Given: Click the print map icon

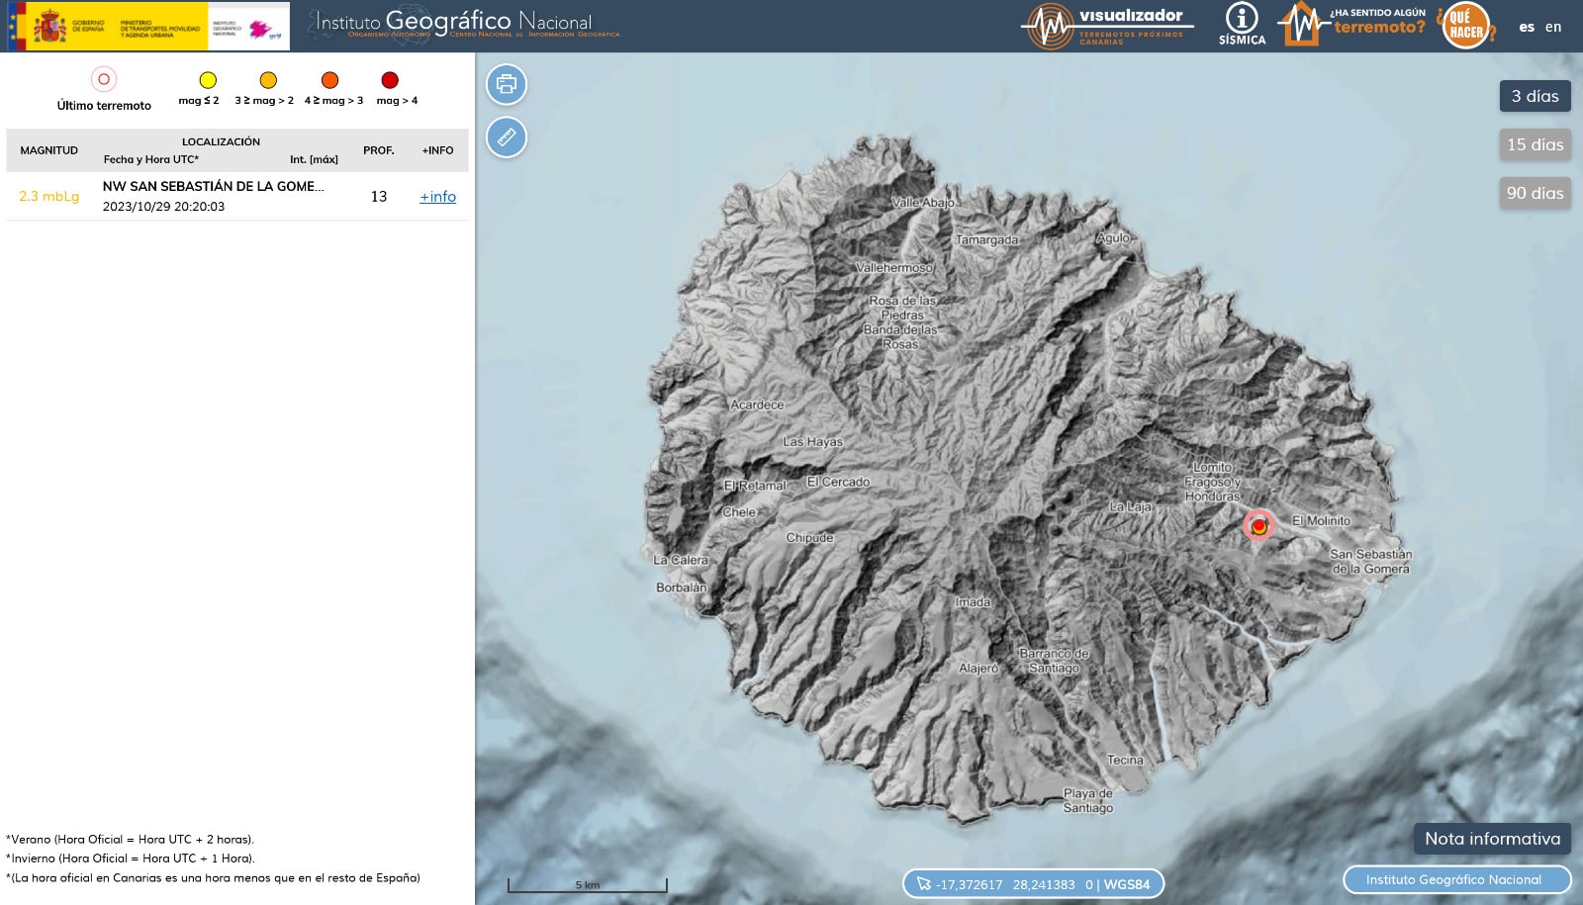Looking at the screenshot, I should coord(507,84).
